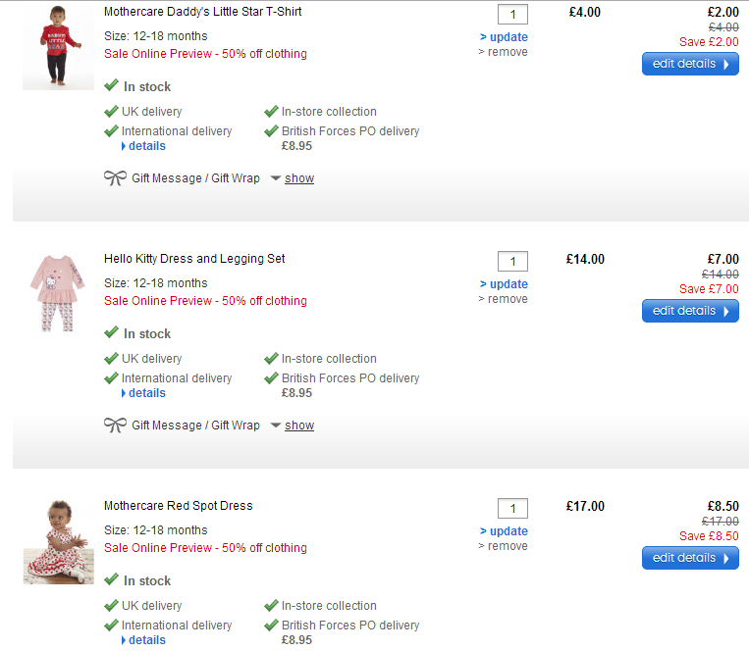Edit details of Mothercare Red Spot Dress
The image size is (749, 651).
pyautogui.click(x=690, y=558)
